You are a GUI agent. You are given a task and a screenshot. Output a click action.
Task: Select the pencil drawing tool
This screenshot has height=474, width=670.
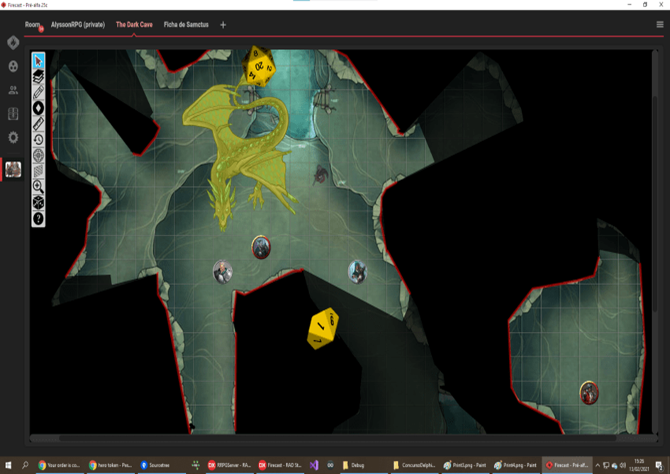[38, 92]
